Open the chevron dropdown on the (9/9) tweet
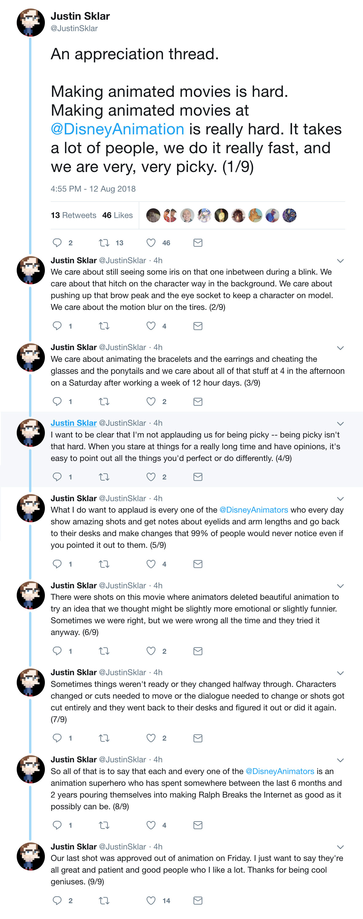Screen dimensions: 363x919 point(340,847)
